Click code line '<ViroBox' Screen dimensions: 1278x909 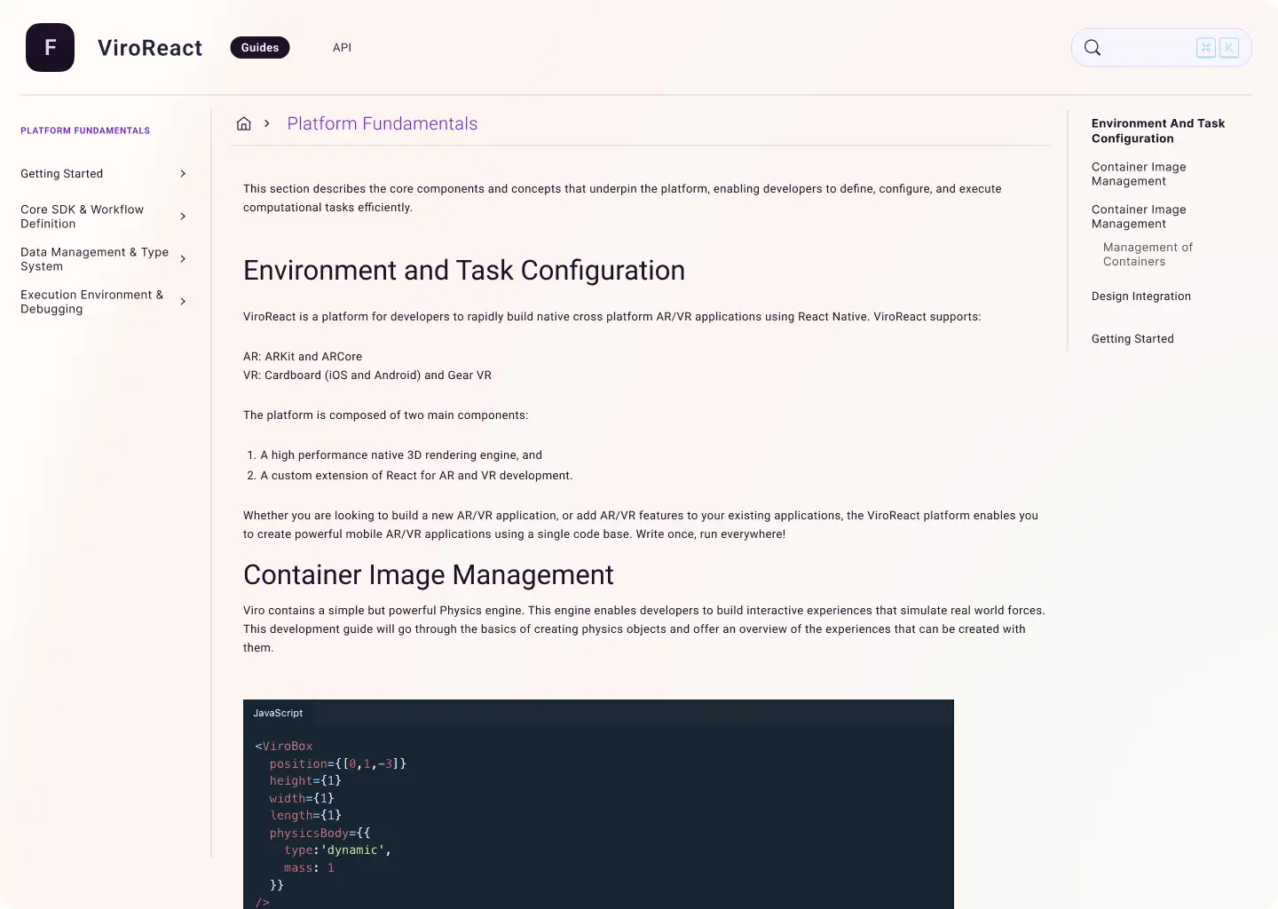[x=284, y=747]
